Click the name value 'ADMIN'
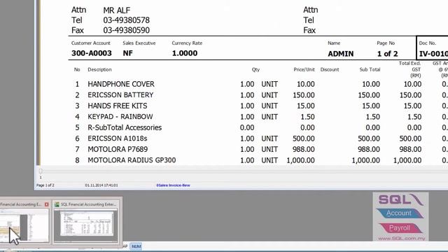448x252 pixels. (x=341, y=54)
